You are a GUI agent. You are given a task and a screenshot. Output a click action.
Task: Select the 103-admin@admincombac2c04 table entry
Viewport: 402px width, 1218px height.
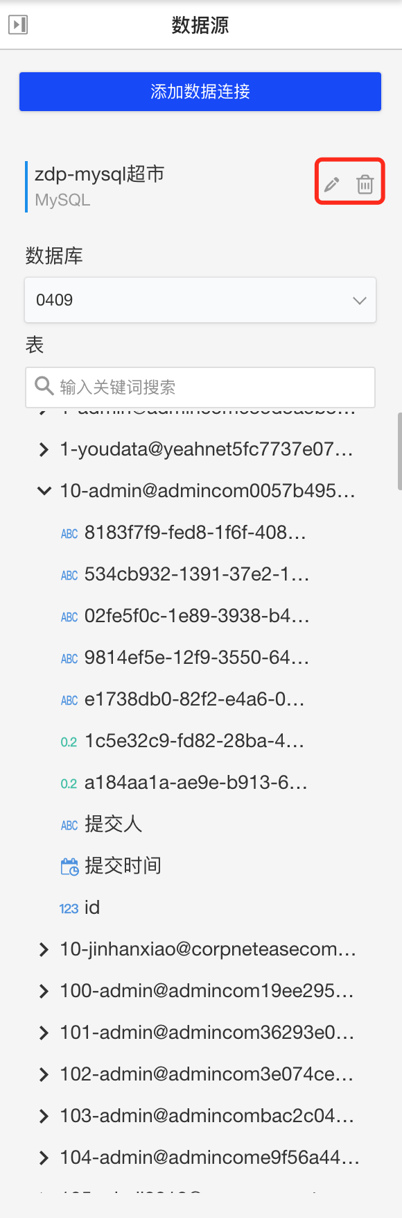pyautogui.click(x=207, y=1116)
